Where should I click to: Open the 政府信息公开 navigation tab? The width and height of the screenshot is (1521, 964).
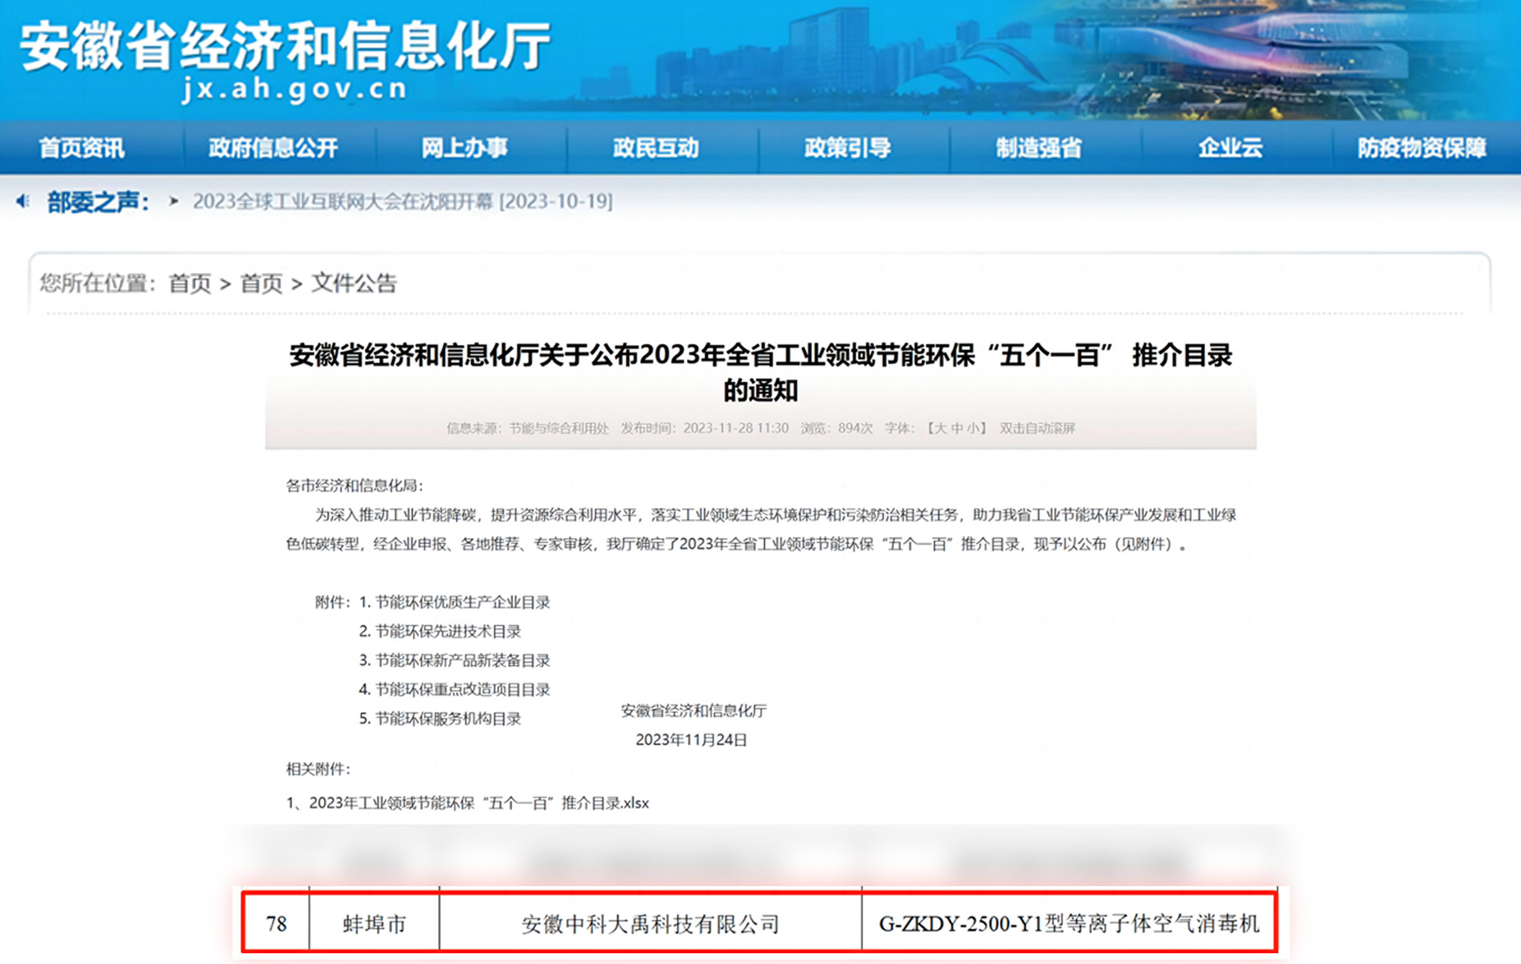click(x=273, y=148)
